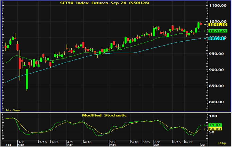This screenshot has height=147, width=232.
Task: Click the 850.00 price axis label
Action: coord(216,86)
